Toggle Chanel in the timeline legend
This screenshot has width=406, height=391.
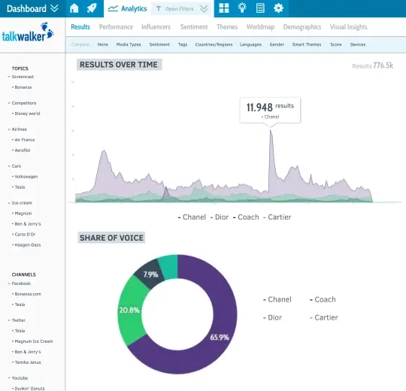[192, 217]
